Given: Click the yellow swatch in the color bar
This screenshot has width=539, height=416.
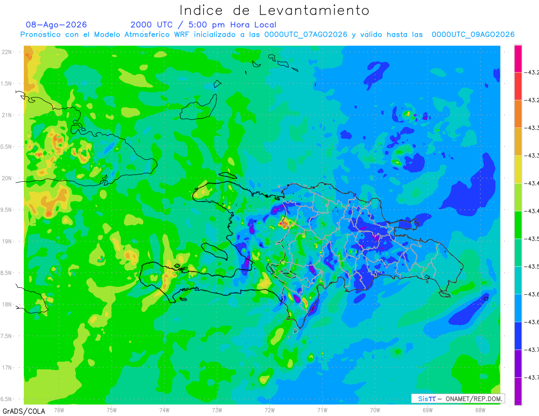Looking at the screenshot, I should point(518,169).
